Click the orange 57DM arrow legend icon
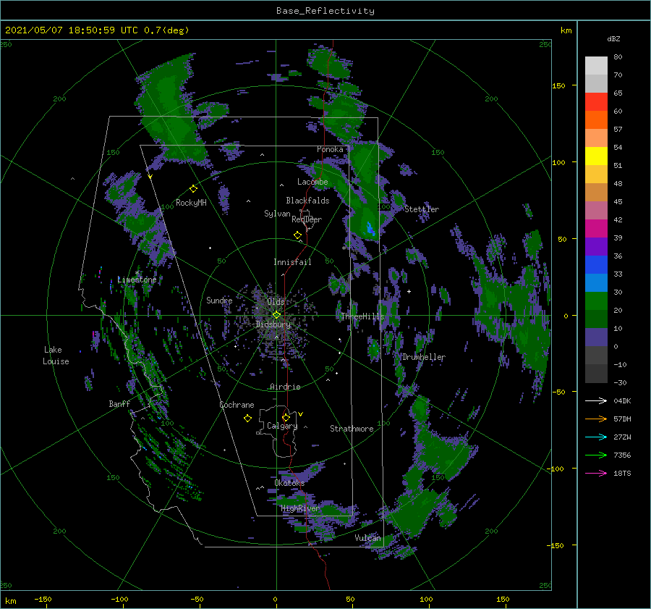The image size is (651, 609). point(596,419)
